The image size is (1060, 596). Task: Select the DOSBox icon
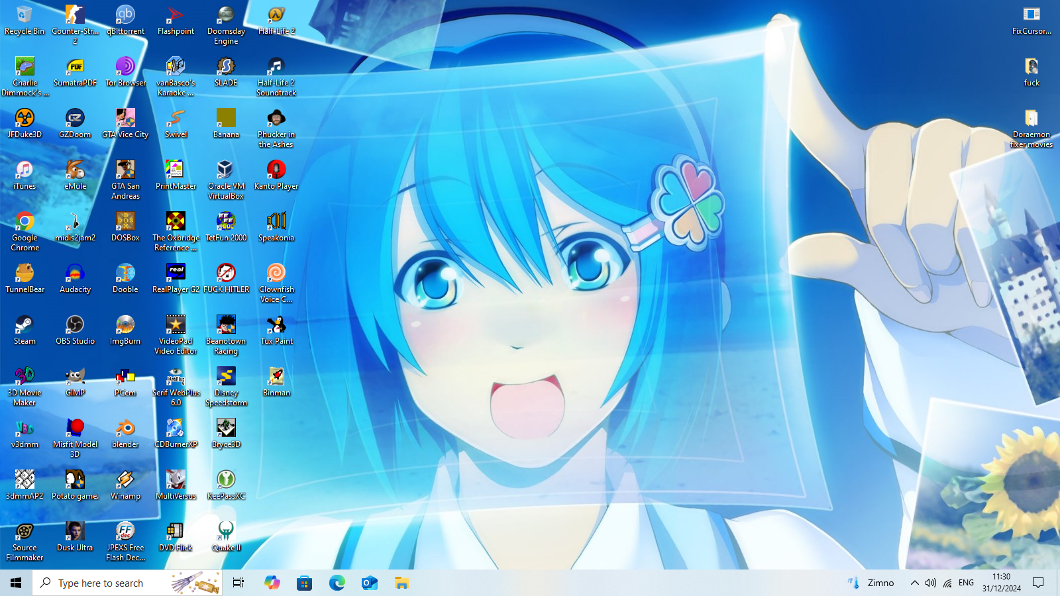pos(125,227)
